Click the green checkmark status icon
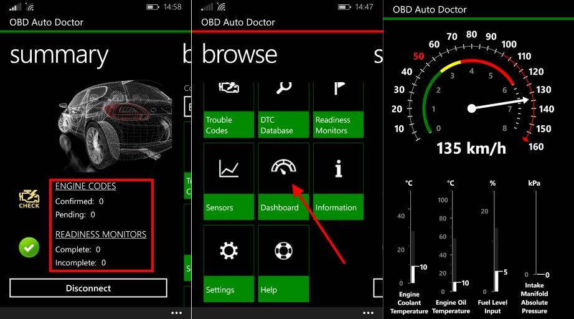The width and height of the screenshot is (574, 319). [x=29, y=248]
